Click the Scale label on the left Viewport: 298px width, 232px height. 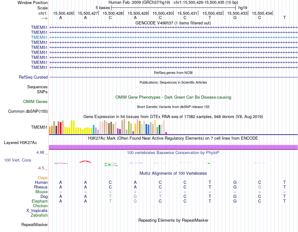point(42,8)
